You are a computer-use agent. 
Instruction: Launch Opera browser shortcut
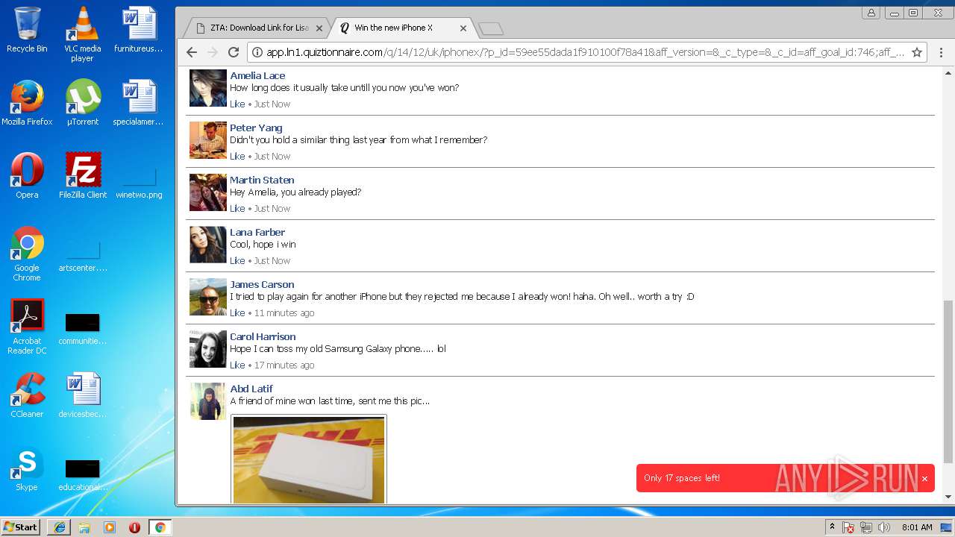[x=27, y=176]
